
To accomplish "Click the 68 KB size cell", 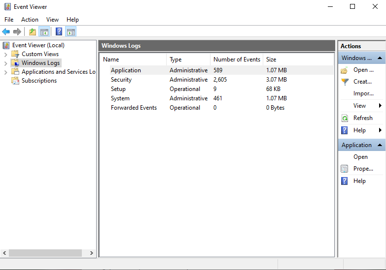I will pos(273,89).
